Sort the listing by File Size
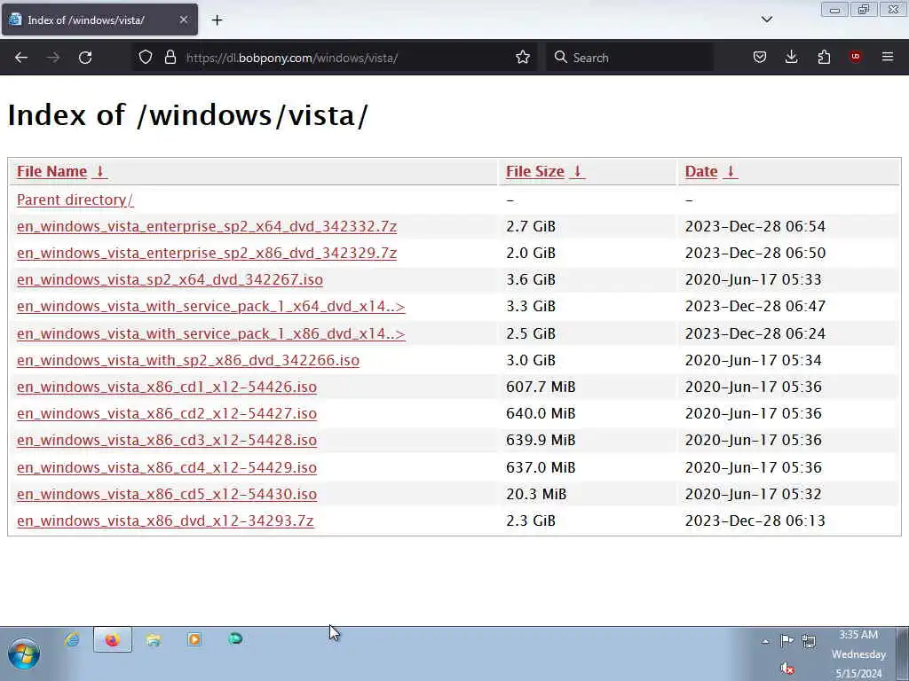This screenshot has height=681, width=909. [x=535, y=171]
